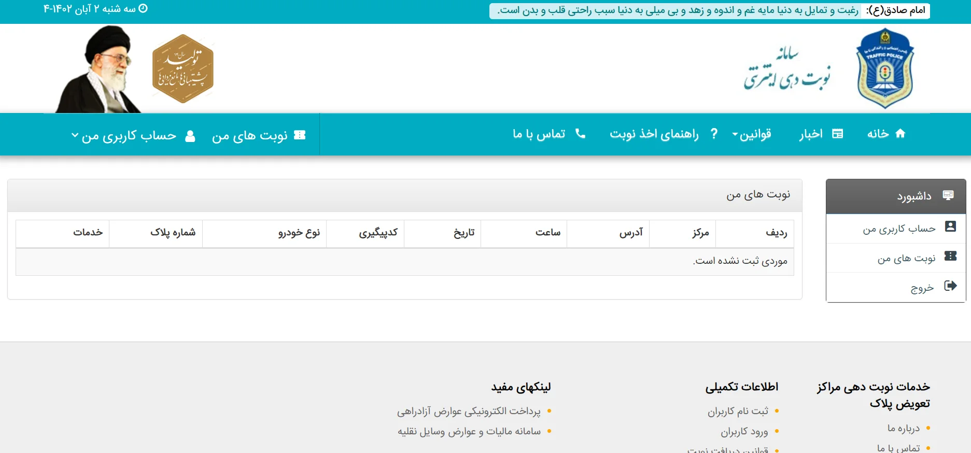Screen dimensions: 971x453
Task: Click خروج to log out
Action: (896, 288)
